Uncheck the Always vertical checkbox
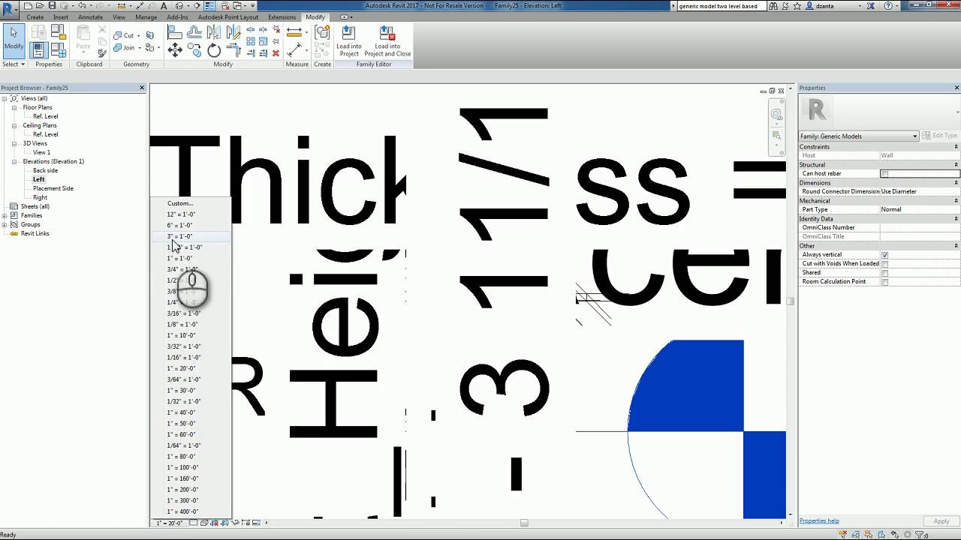 click(884, 255)
